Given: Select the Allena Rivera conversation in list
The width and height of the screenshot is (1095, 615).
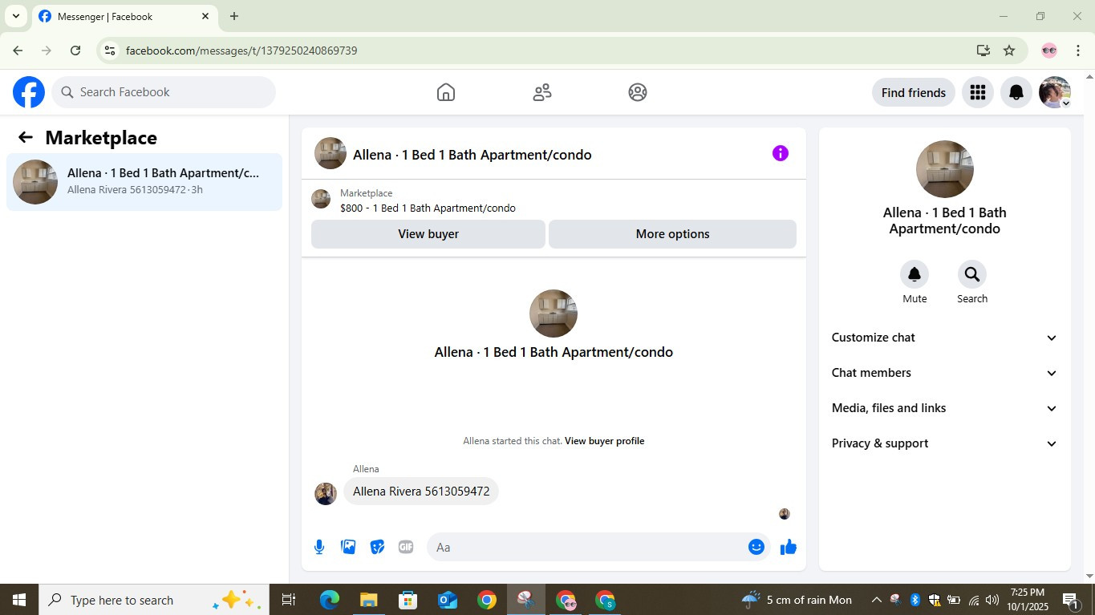Looking at the screenshot, I should click(144, 182).
